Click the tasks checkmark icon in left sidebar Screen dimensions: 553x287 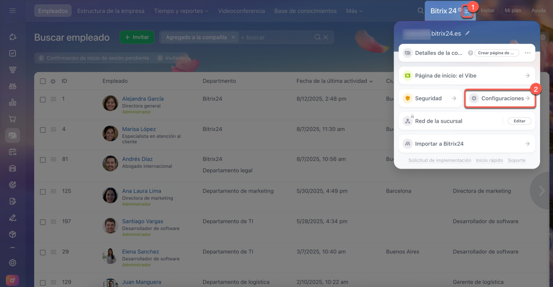13,53
